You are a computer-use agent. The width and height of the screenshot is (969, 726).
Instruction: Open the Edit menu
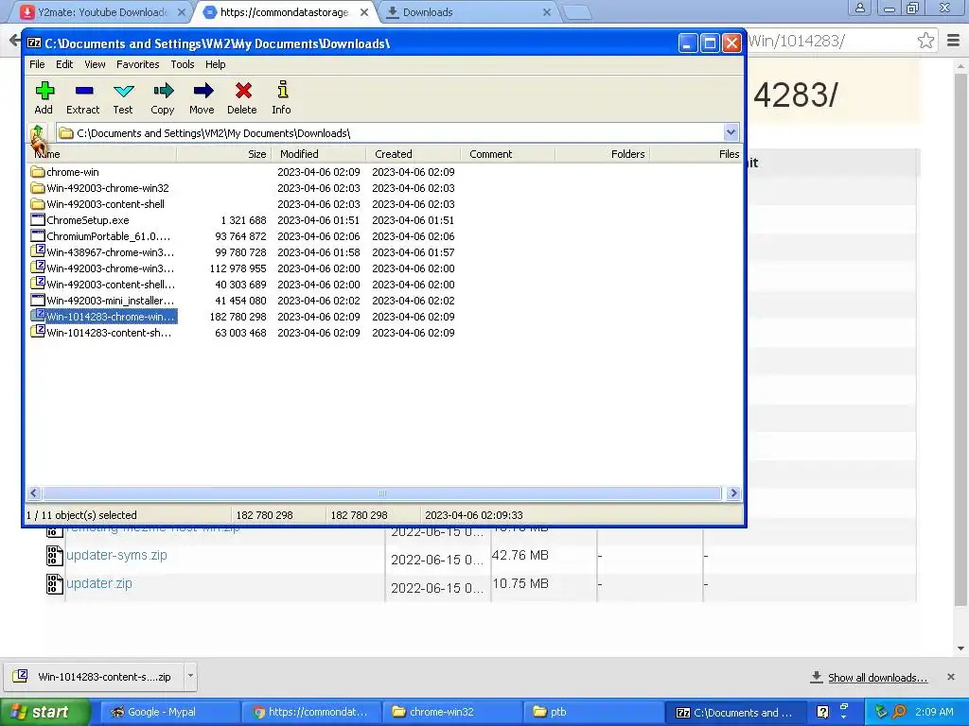tap(64, 64)
